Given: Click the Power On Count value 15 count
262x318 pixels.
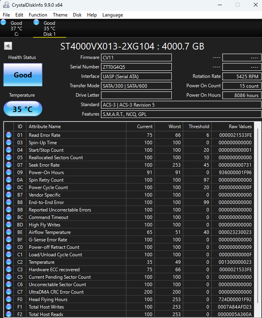Looking at the screenshot, I should [x=242, y=86].
